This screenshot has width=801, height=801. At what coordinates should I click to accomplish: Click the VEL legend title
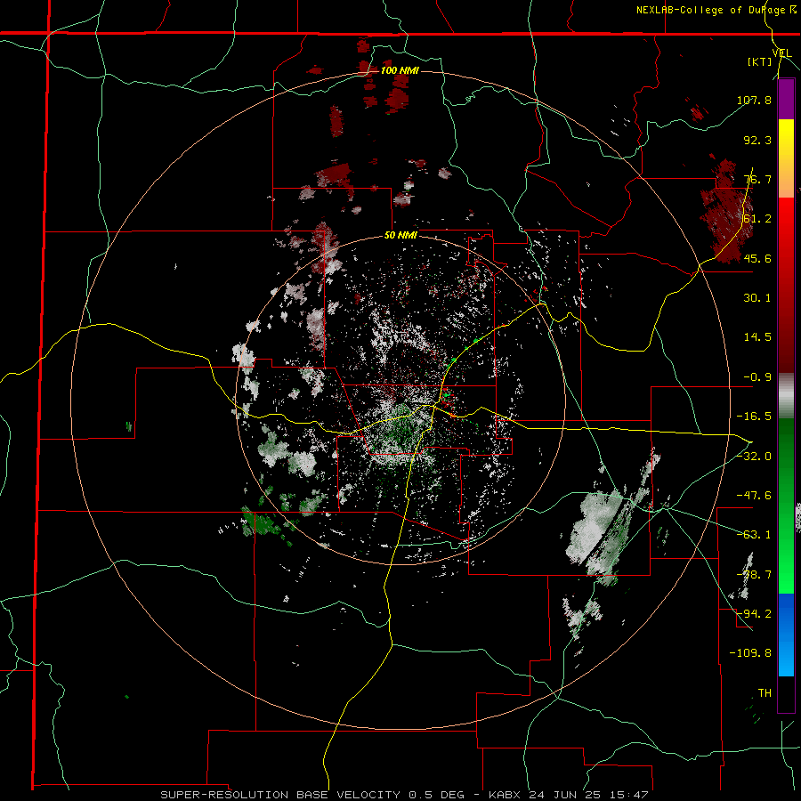click(x=781, y=53)
